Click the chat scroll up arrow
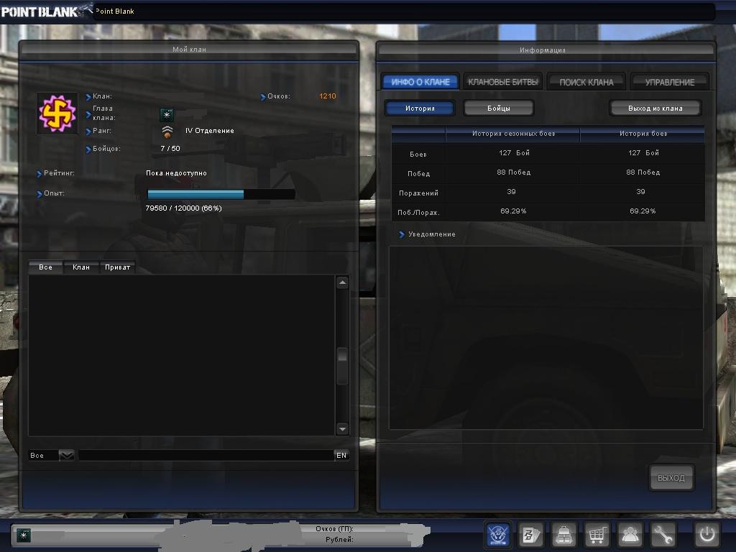Image resolution: width=736 pixels, height=552 pixels. tap(342, 283)
